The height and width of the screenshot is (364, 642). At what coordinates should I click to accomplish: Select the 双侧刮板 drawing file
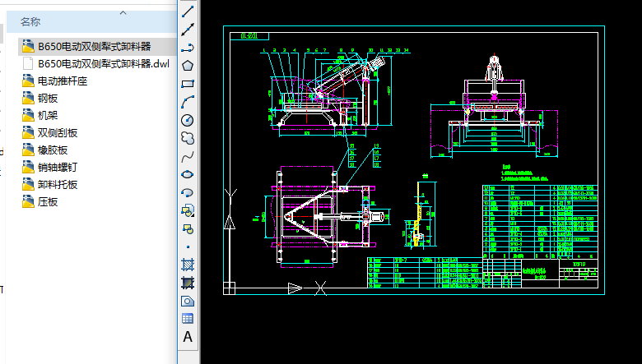58,132
